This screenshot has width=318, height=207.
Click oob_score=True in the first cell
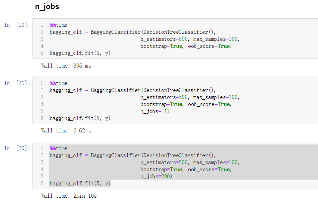tap(209, 46)
